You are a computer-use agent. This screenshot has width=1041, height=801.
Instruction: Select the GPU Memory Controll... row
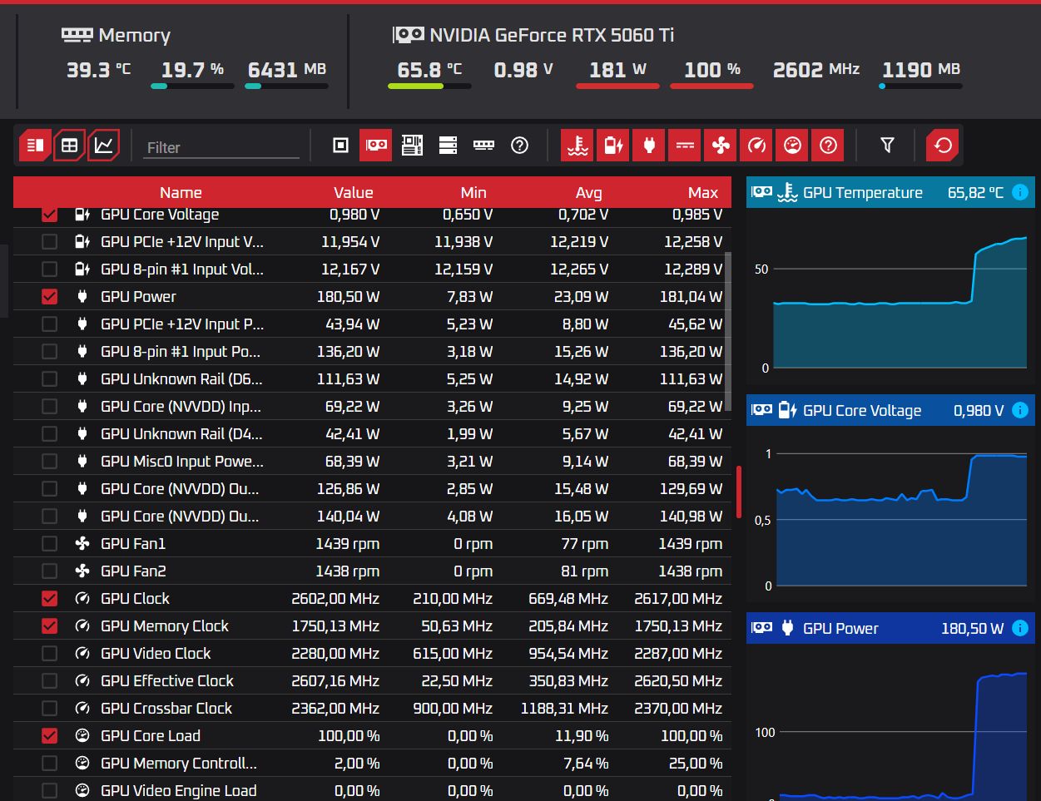(x=372, y=763)
